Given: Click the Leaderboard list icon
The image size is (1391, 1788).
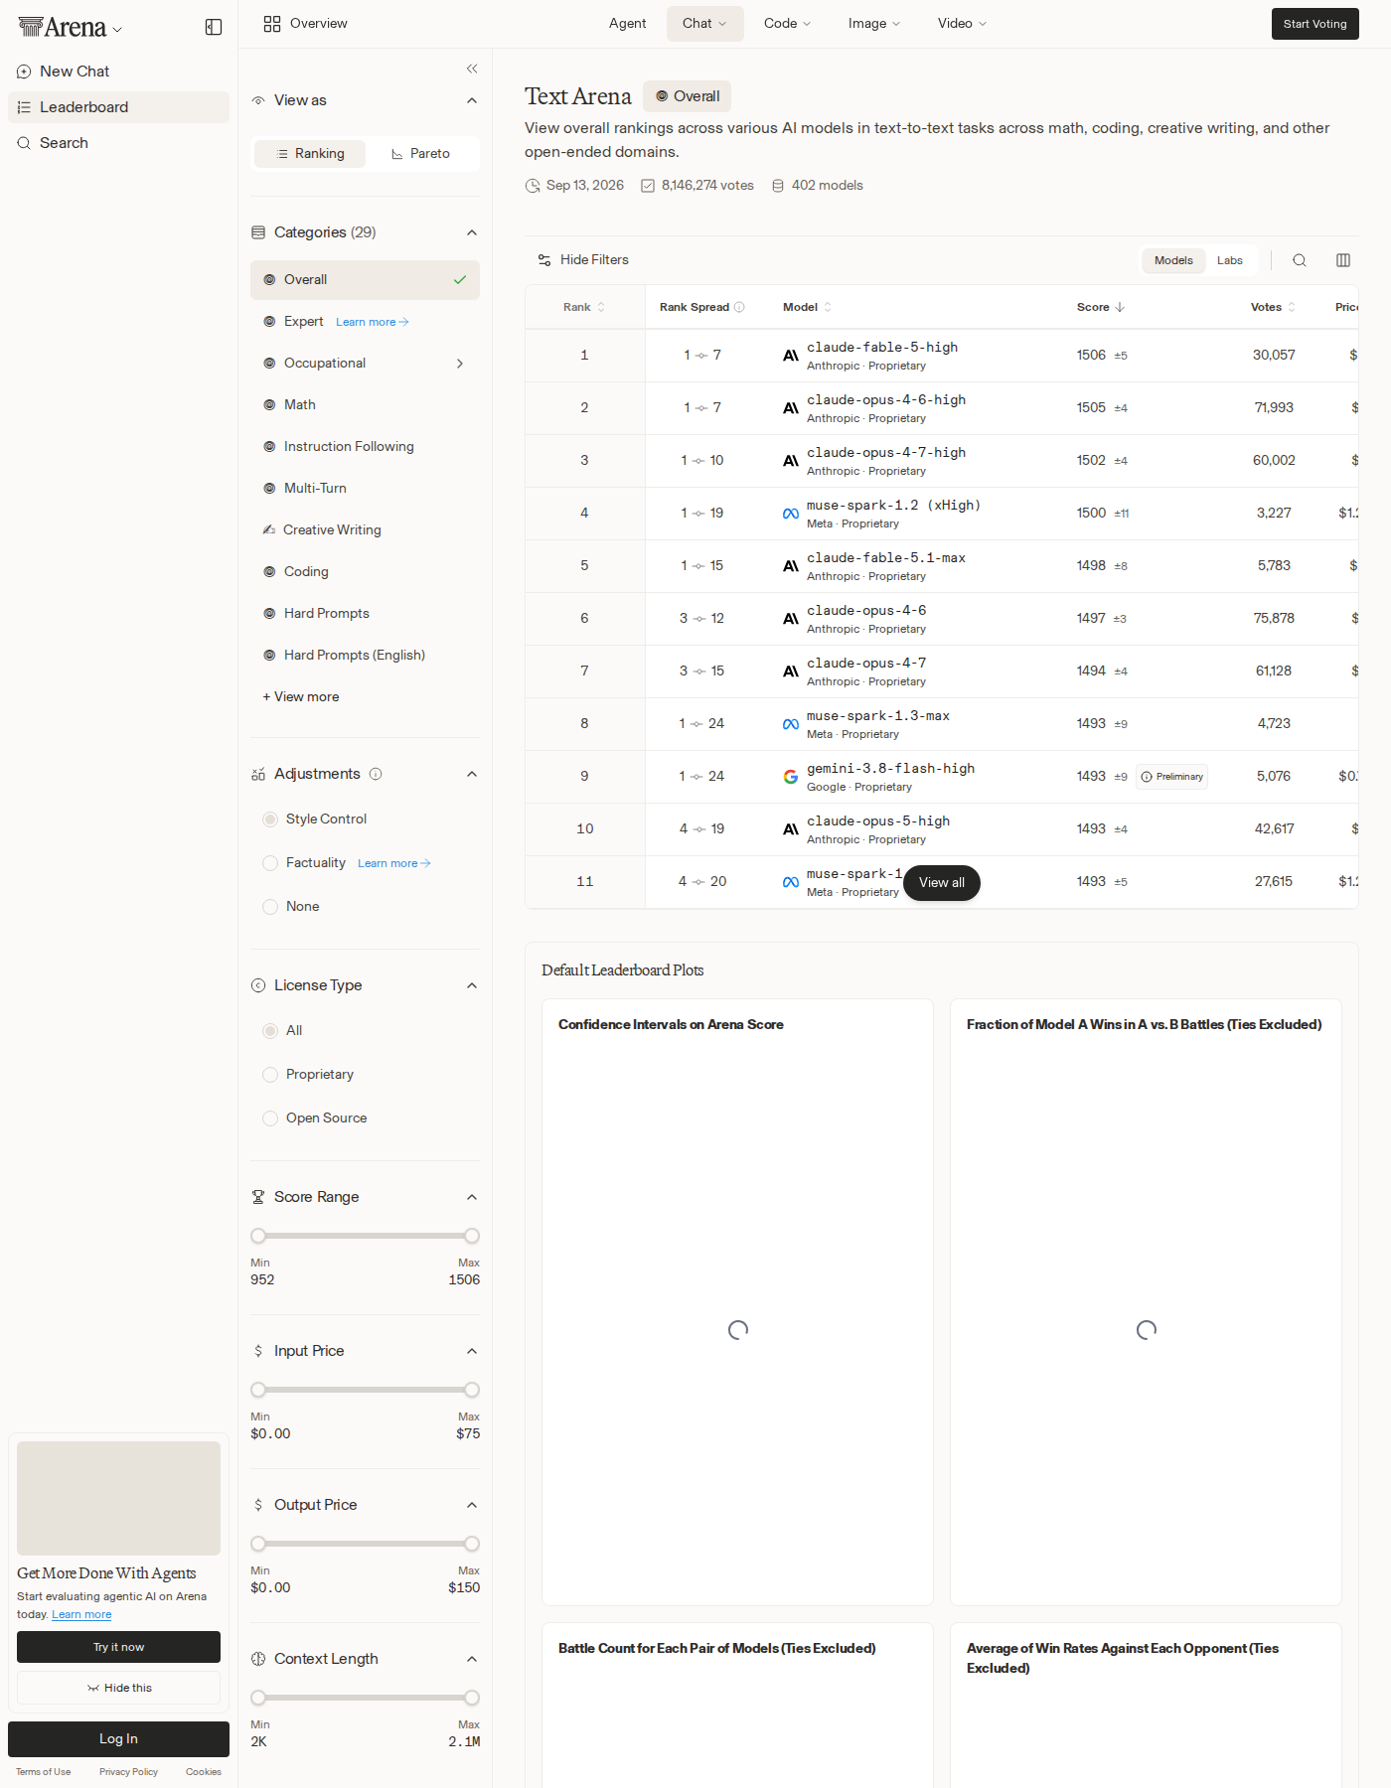Looking at the screenshot, I should (x=24, y=107).
